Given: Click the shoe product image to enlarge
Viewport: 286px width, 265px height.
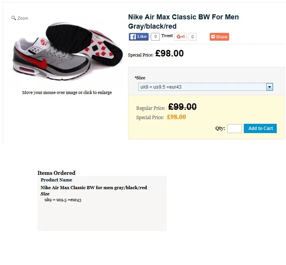Looking at the screenshot, I should [67, 52].
